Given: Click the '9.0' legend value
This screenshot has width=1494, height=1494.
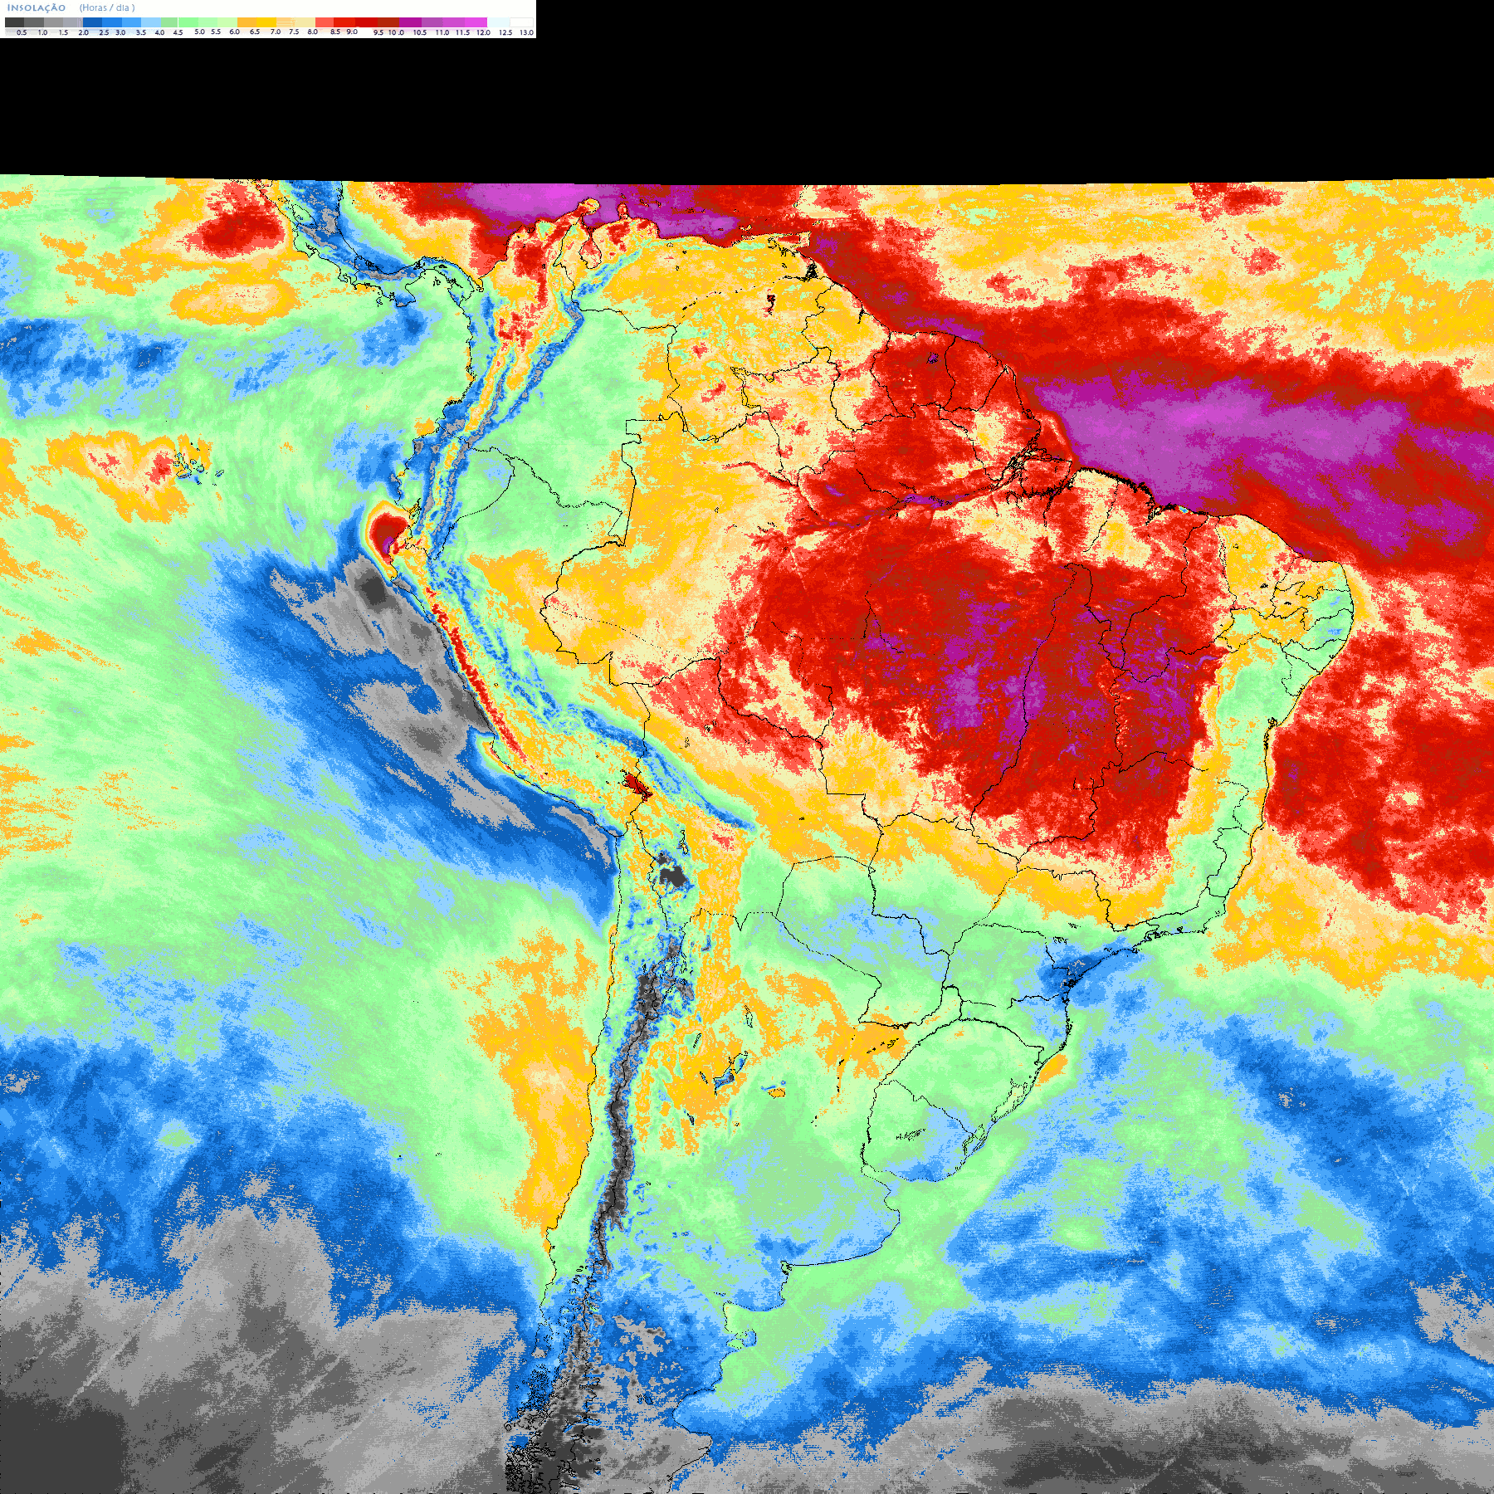Looking at the screenshot, I should tap(352, 32).
